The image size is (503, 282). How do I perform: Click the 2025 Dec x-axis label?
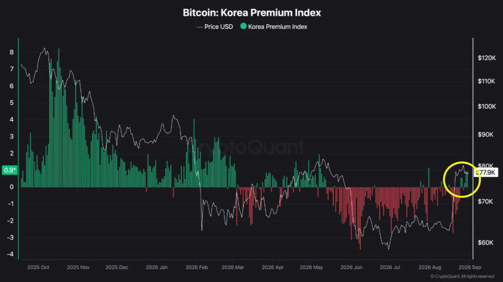point(117,267)
